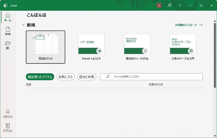The height and width of the screenshot is (138, 217).
Task: Select the 新規 (New) sidebar item
Action: (8, 31)
